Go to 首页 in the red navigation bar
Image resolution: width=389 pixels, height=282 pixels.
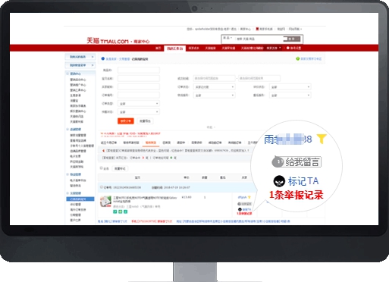(158, 48)
